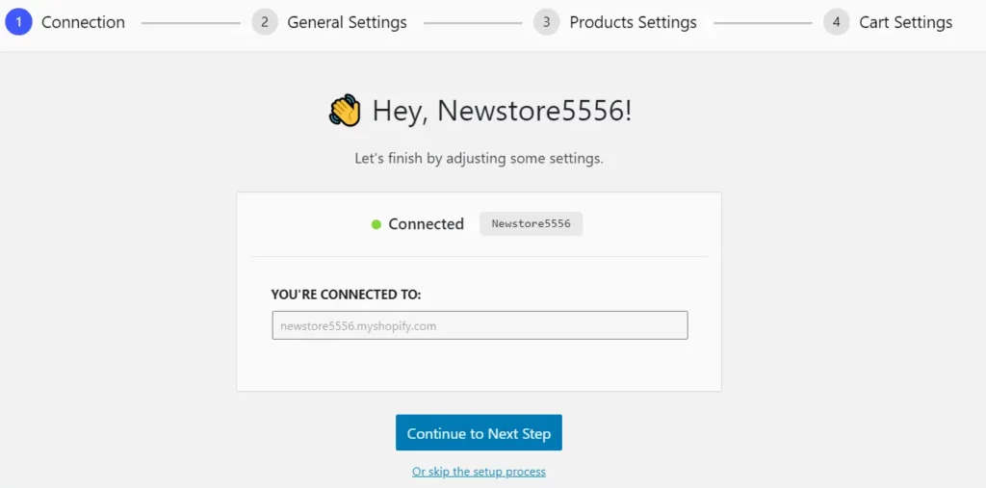
Task: Click the Hey, Newstore5556! heading
Action: (x=502, y=112)
